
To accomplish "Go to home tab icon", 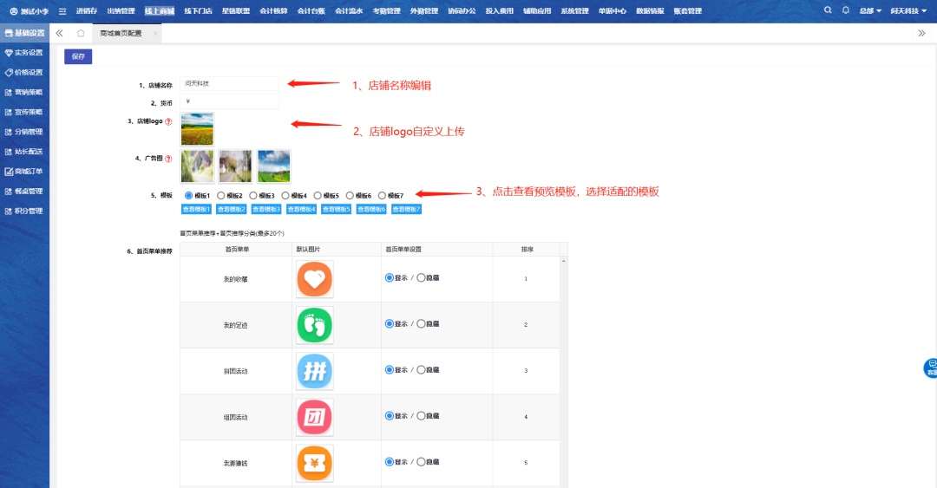I will (81, 33).
